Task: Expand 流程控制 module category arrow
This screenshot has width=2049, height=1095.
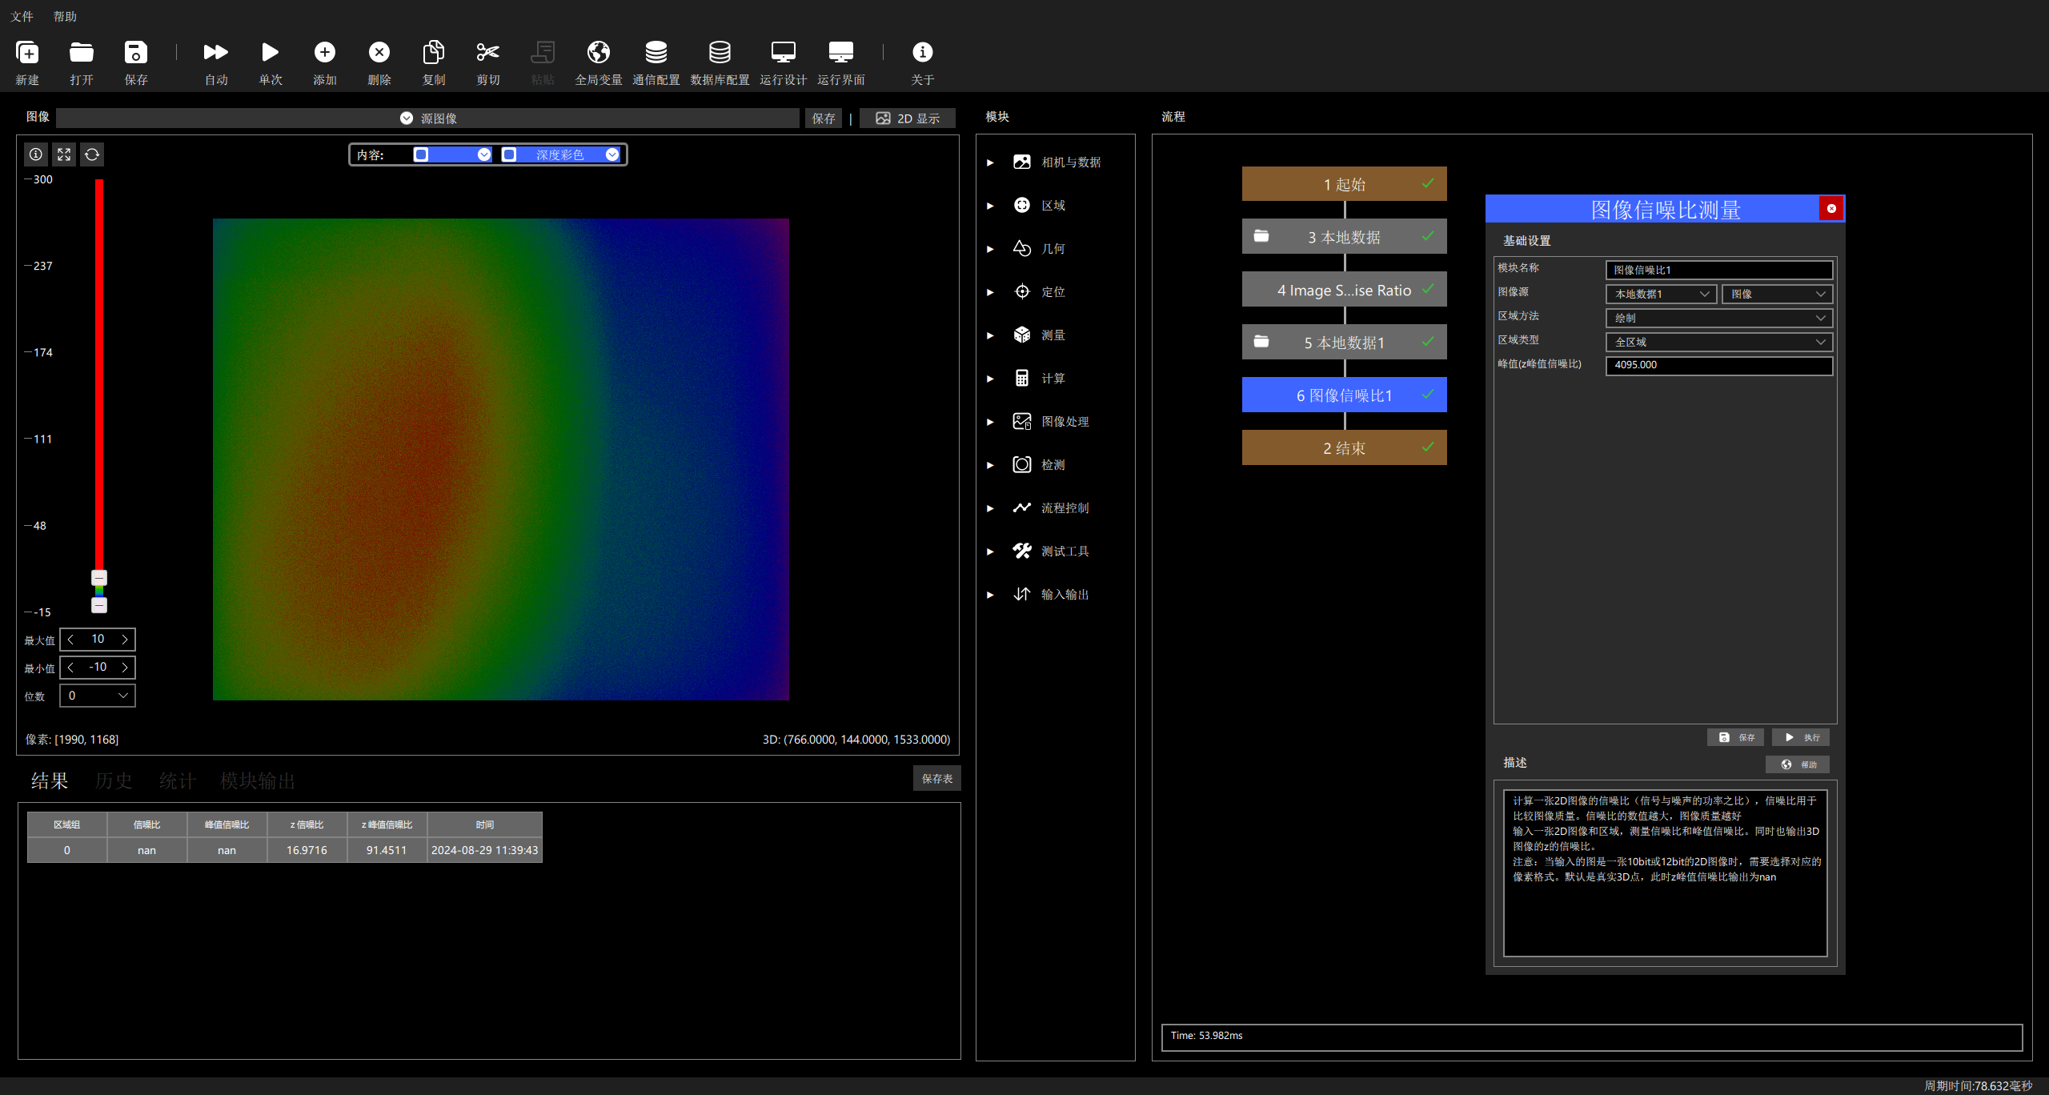Action: (990, 508)
